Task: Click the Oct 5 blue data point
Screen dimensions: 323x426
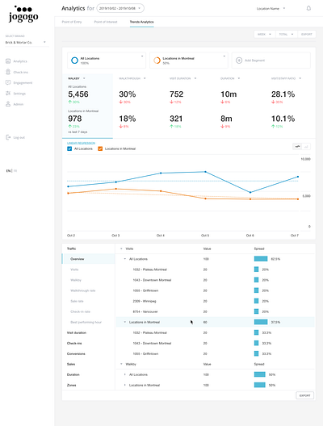Action: (205, 172)
